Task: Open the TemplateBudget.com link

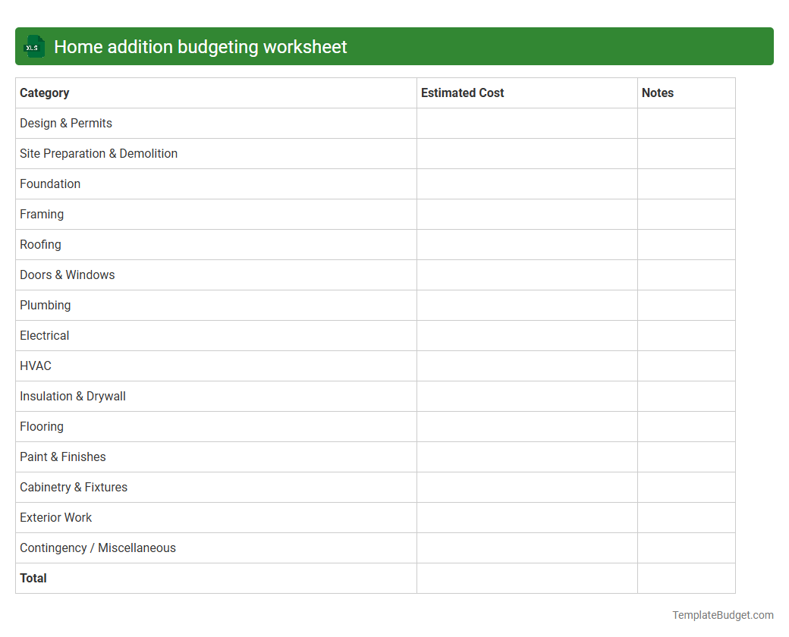Action: (x=722, y=614)
